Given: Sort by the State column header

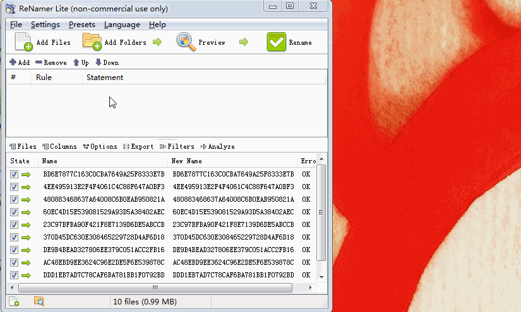Looking at the screenshot, I should [x=22, y=161].
